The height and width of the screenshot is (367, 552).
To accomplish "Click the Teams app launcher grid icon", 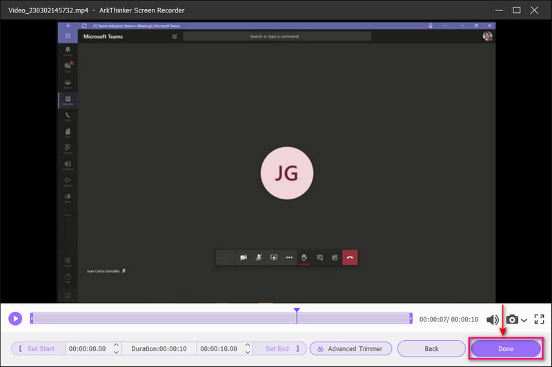I will (68, 36).
